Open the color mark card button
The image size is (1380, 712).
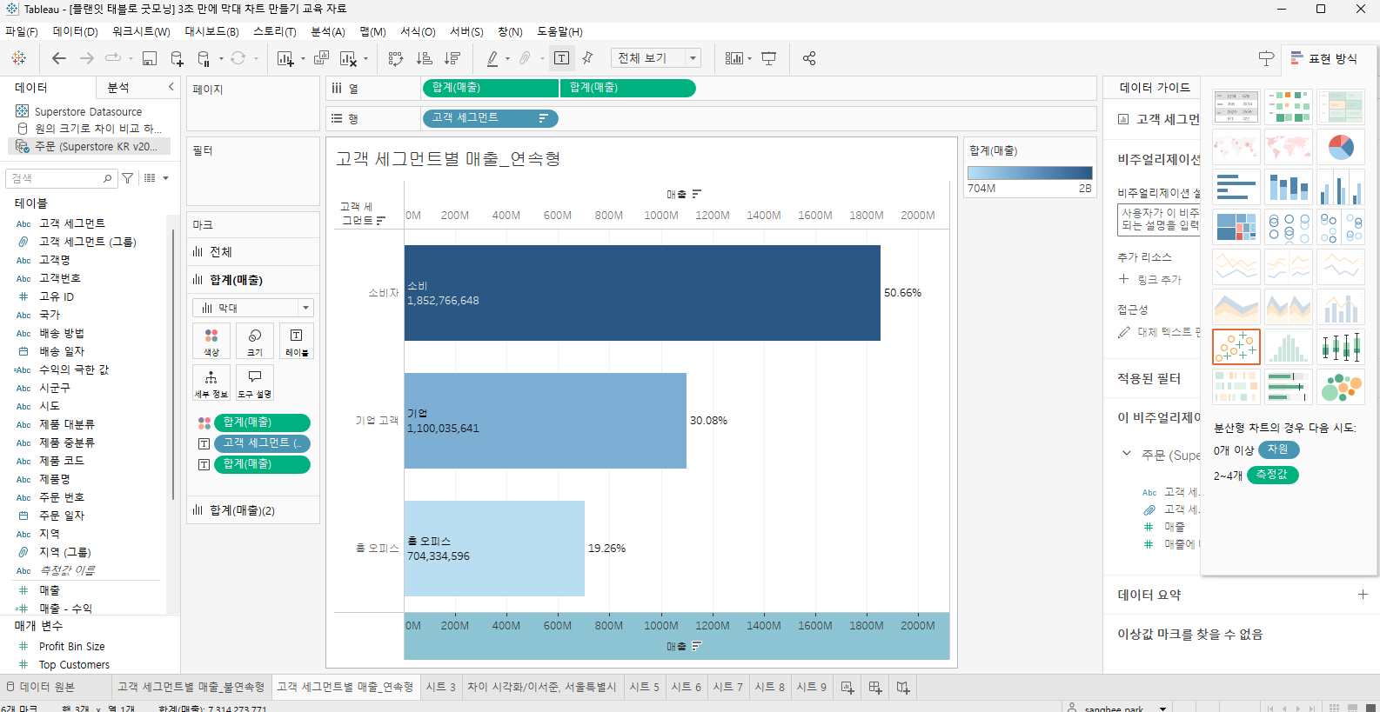tap(211, 341)
